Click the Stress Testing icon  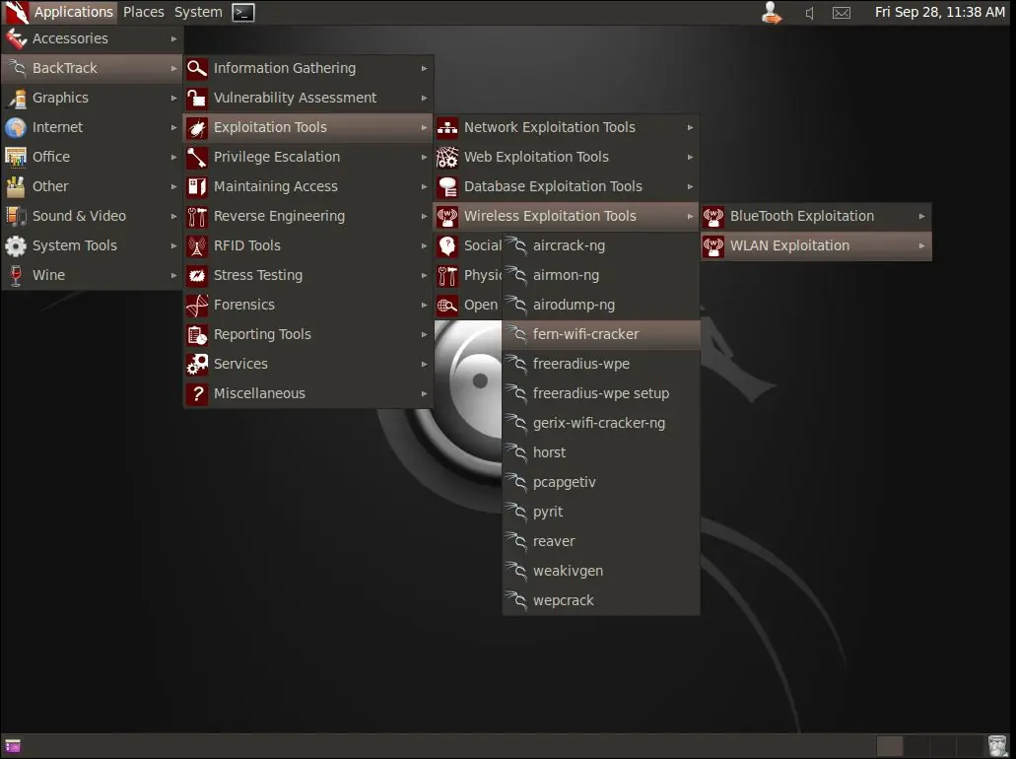197,275
